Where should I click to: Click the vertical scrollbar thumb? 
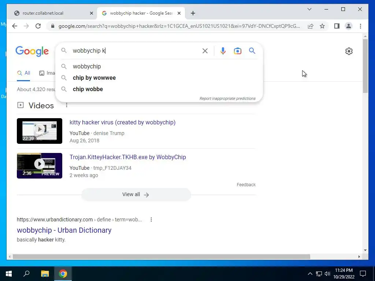365,66
